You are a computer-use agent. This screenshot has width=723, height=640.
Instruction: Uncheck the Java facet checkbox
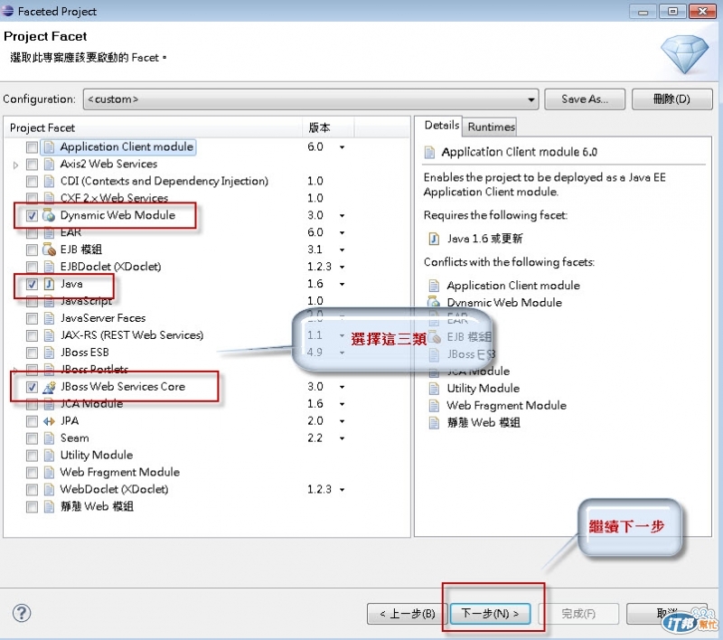click(32, 284)
